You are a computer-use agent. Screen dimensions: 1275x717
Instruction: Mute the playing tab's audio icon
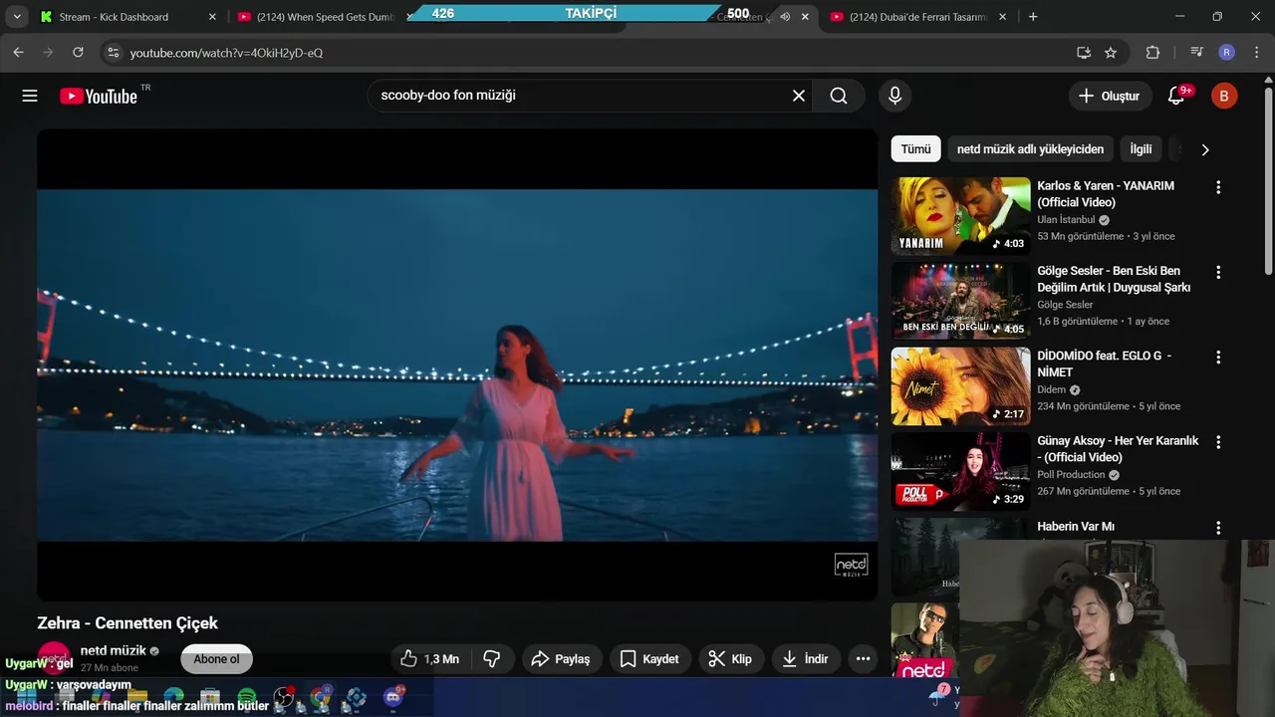785,17
